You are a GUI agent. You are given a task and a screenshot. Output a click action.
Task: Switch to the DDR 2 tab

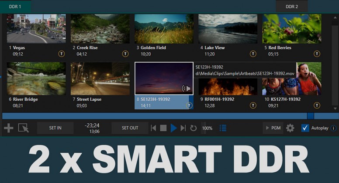point(292,7)
